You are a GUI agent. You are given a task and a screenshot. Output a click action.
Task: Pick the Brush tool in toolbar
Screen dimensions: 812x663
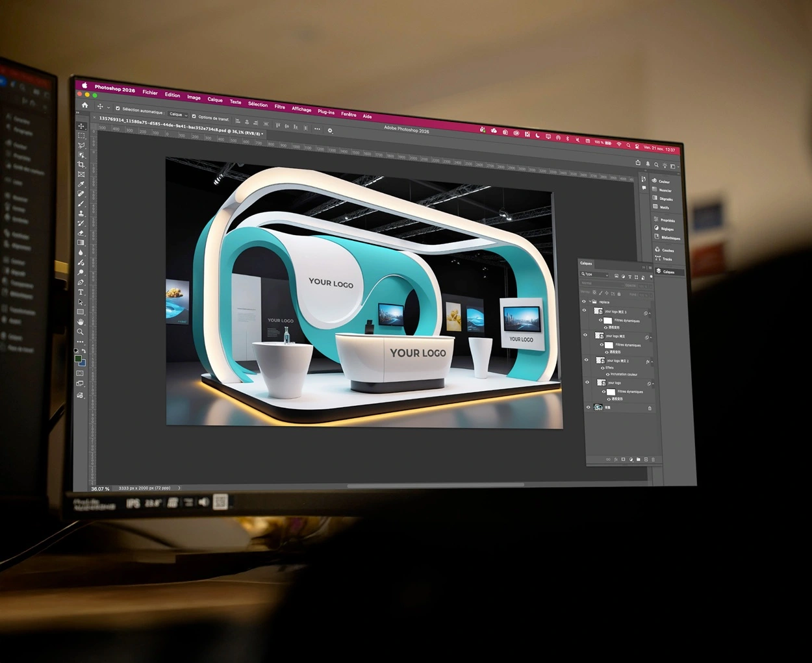click(x=81, y=204)
